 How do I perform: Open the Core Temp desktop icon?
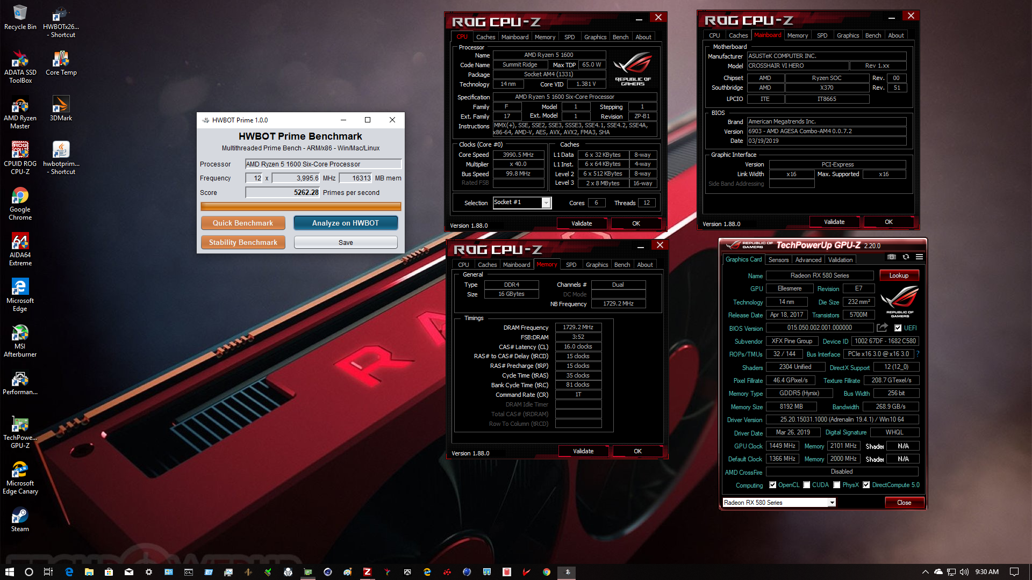(61, 63)
